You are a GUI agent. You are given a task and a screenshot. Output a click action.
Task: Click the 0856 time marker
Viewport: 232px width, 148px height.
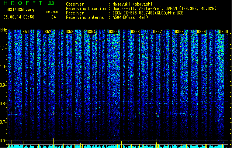(x=135, y=32)
